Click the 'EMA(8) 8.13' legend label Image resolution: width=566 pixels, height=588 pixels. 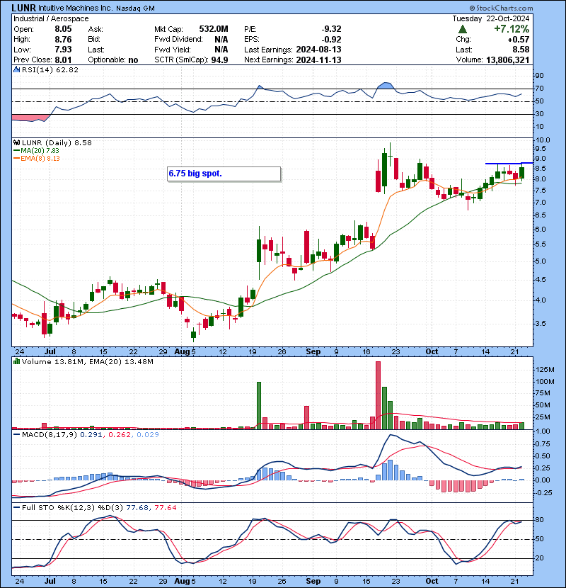tap(40, 159)
